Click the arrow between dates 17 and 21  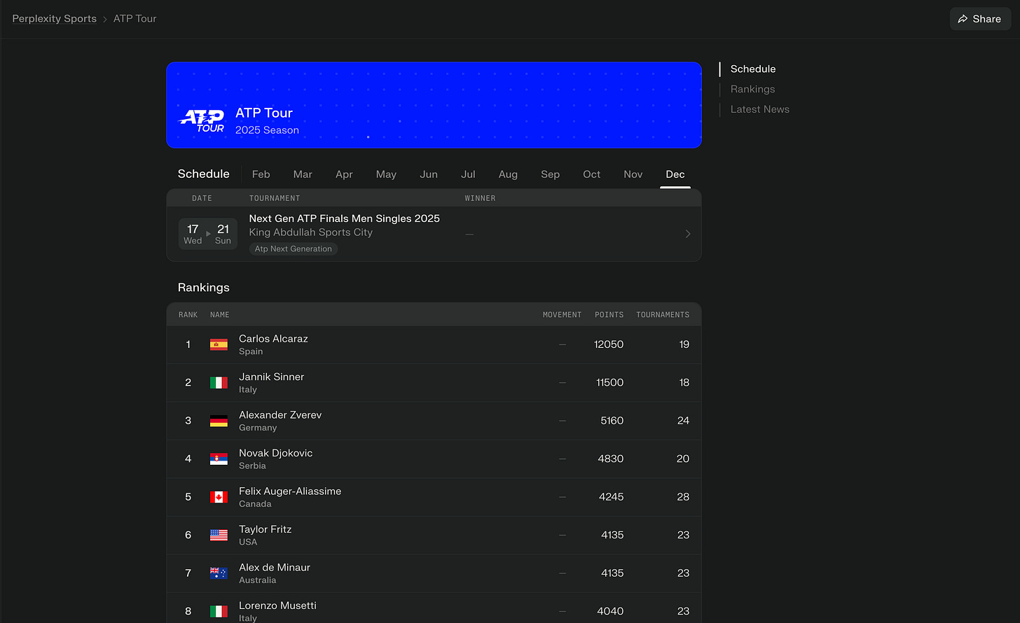click(208, 234)
